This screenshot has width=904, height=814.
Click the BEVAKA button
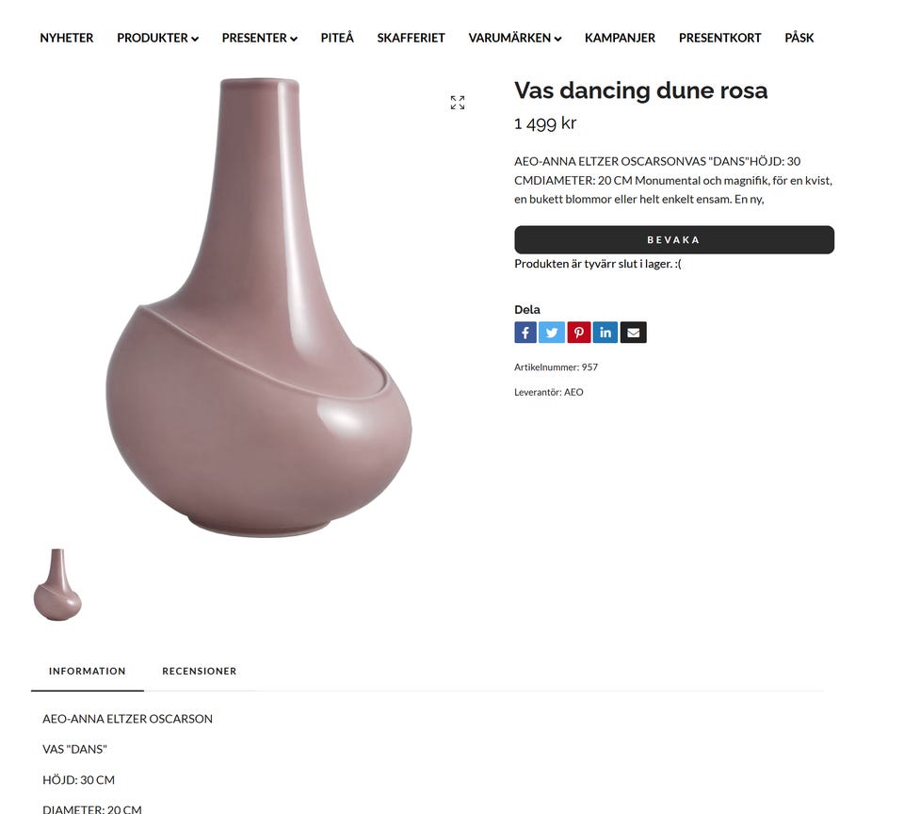(674, 239)
